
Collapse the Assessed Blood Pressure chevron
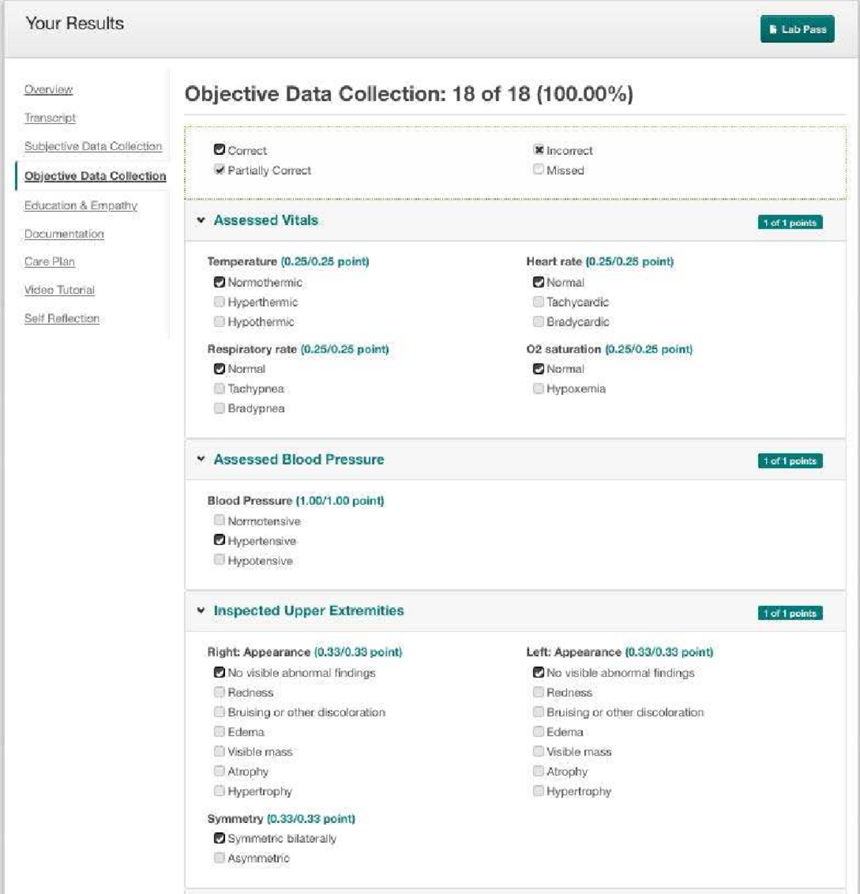(x=201, y=459)
